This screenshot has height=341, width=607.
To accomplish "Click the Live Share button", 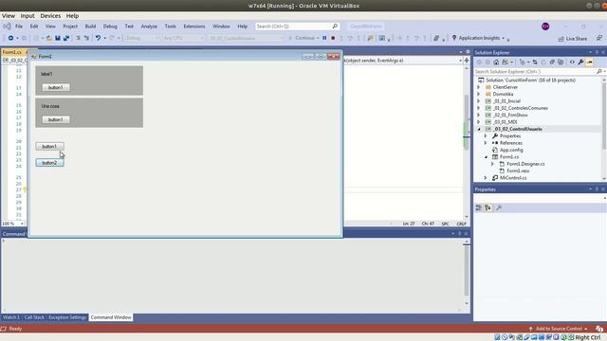I will 573,39.
